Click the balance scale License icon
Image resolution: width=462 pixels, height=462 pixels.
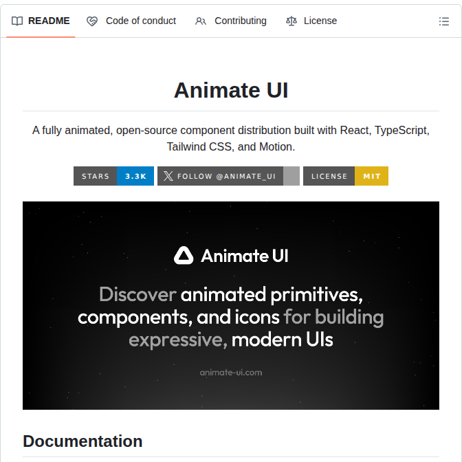pos(291,21)
